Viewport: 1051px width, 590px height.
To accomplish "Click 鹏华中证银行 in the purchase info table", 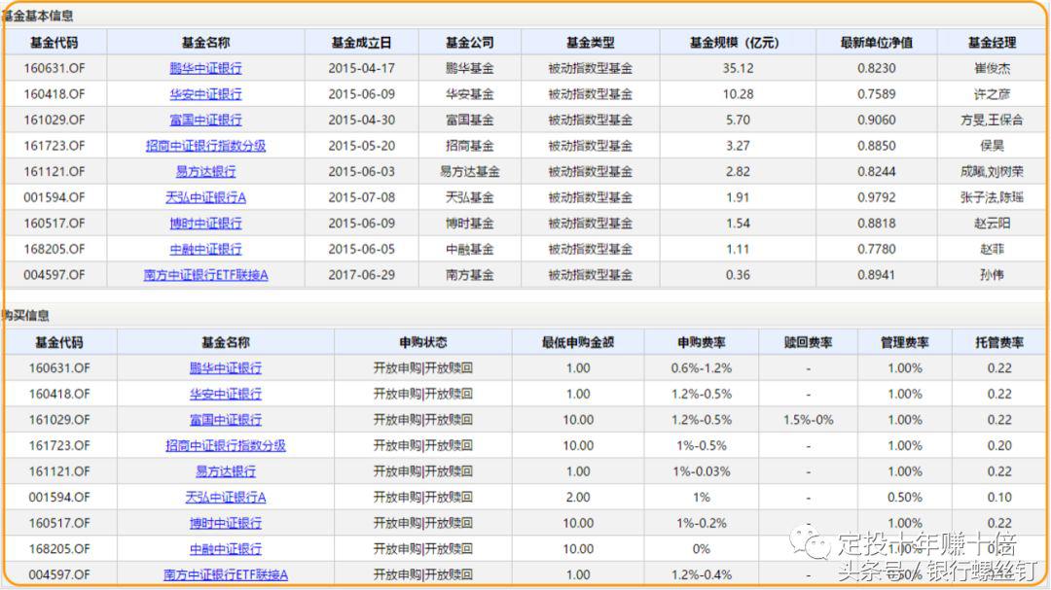I will (225, 368).
